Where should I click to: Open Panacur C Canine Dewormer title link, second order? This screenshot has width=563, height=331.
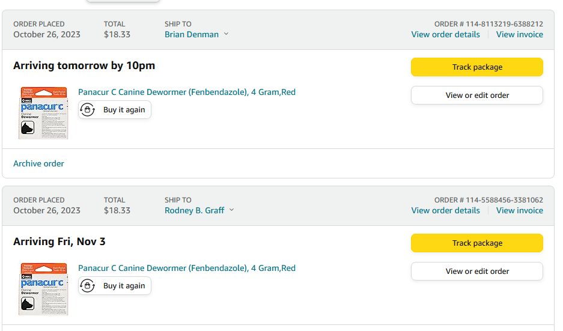pyautogui.click(x=186, y=268)
